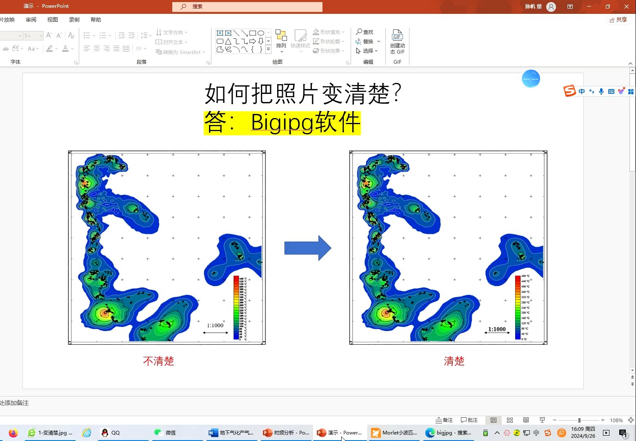Click the zoom slider handle
This screenshot has width=636, height=441.
pos(579,420)
